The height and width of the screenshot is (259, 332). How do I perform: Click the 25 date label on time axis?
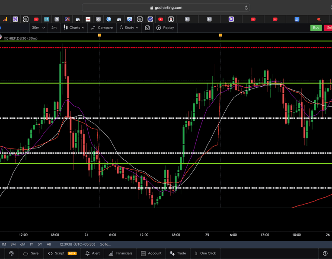click(x=207, y=235)
